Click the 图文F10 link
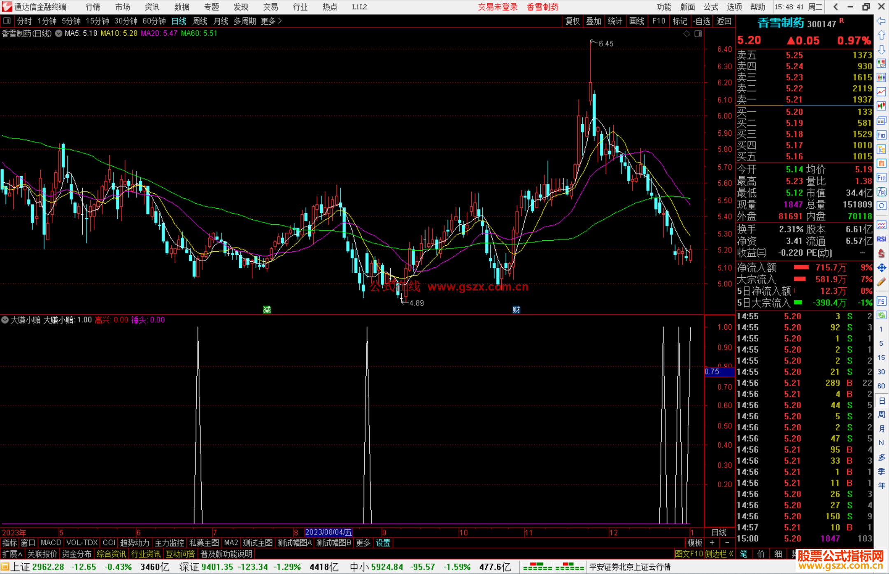Viewport: 889px width, 574px height. (689, 554)
